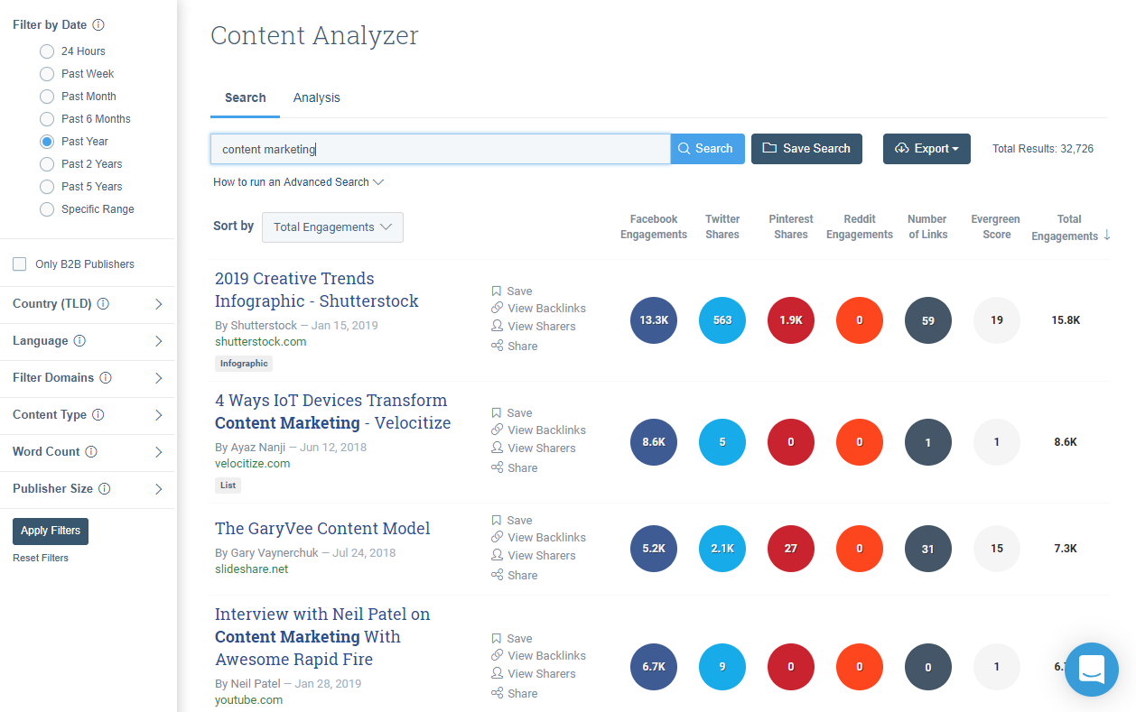Viewport: 1136px width, 712px height.
Task: Open the Sort by Total Engagements dropdown
Action: [332, 227]
